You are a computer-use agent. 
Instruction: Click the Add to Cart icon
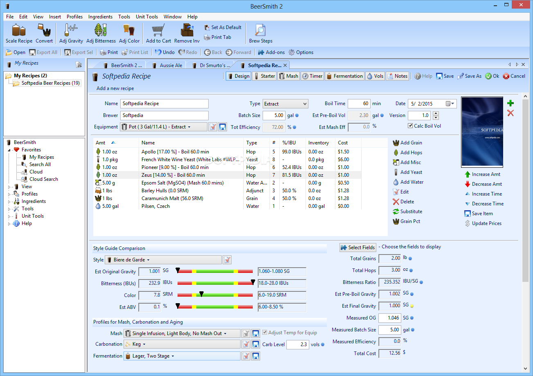[158, 33]
